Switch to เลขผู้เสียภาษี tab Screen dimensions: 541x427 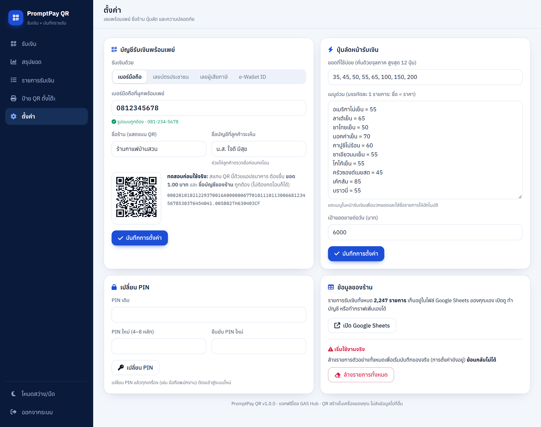[214, 77]
